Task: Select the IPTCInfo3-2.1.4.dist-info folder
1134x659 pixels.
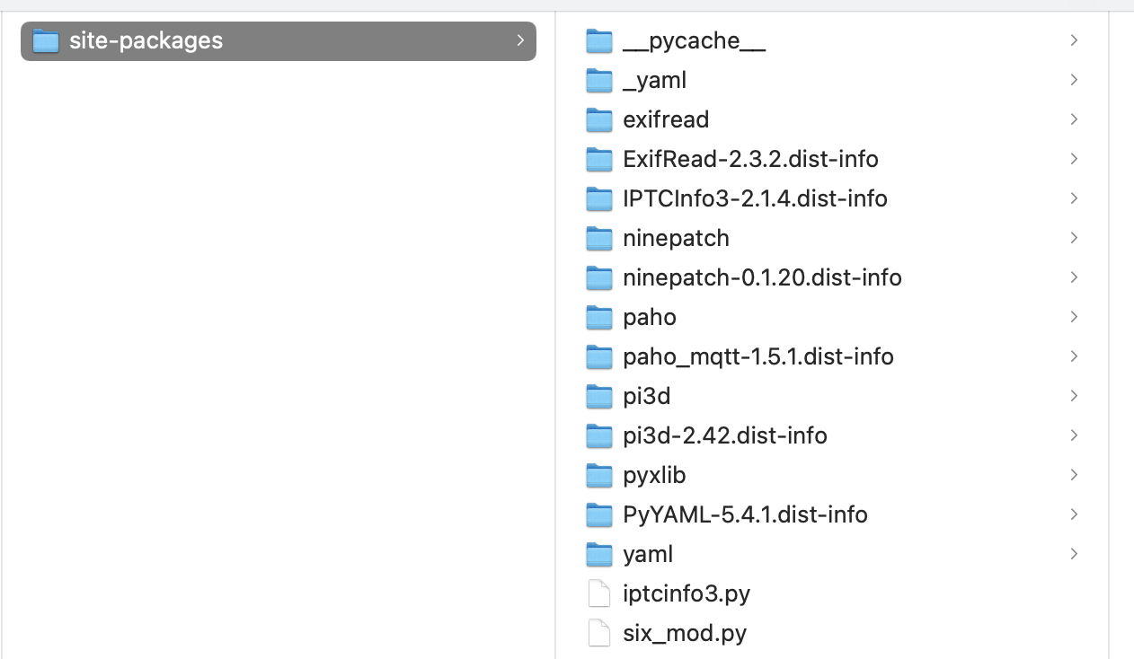Action: 755,198
